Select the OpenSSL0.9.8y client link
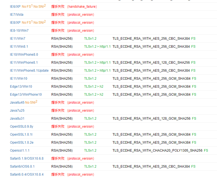This screenshot has height=177, width=217. [x=22, y=127]
